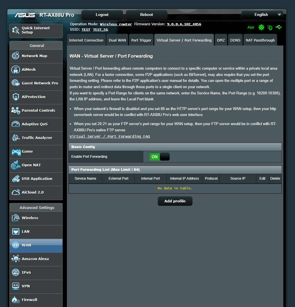Open the IPv6 settings icon
The image size is (295, 307).
point(16,272)
